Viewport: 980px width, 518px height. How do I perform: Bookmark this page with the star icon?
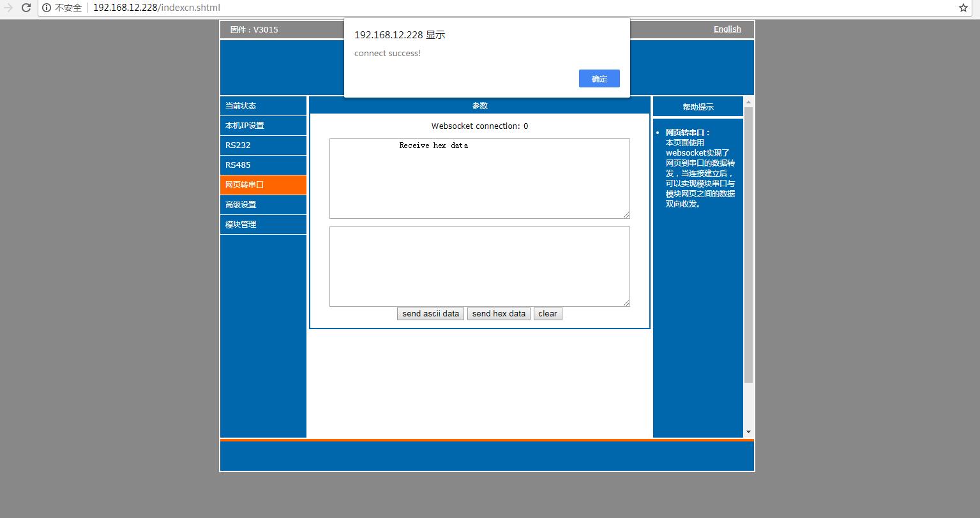coord(963,8)
